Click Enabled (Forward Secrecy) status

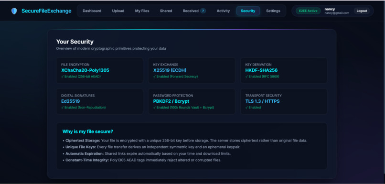pos(176,76)
